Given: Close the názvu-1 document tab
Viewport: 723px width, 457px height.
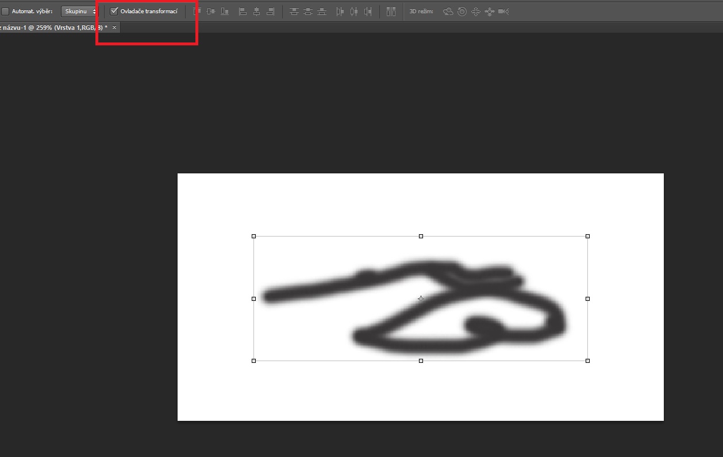Looking at the screenshot, I should 114,28.
